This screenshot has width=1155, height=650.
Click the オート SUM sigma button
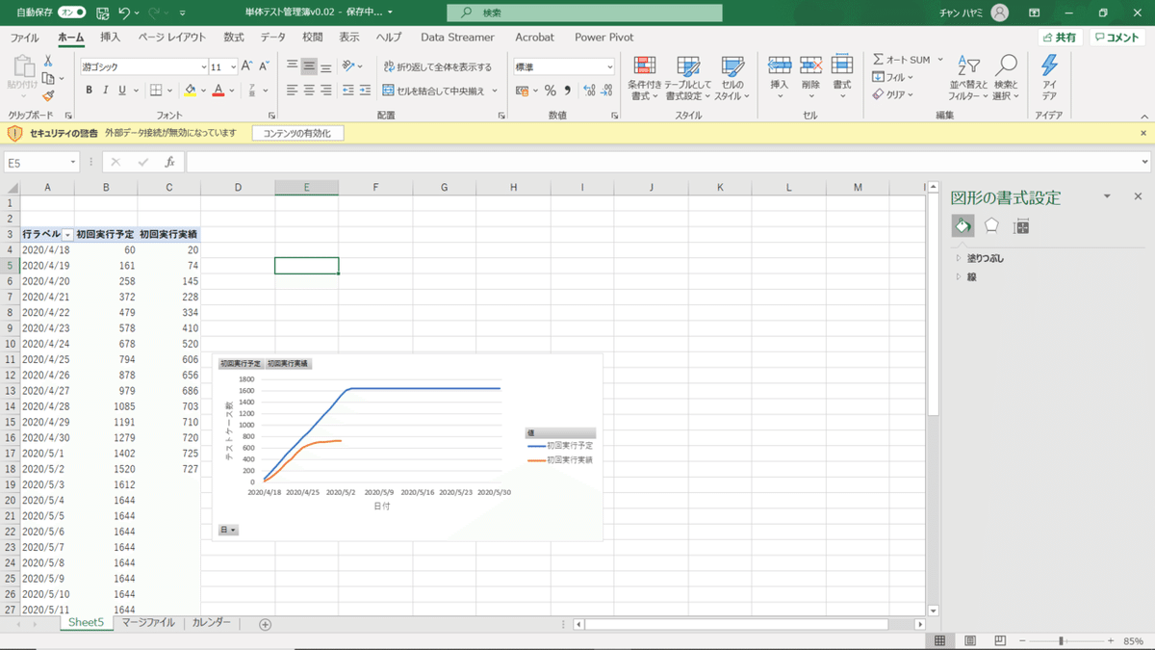(x=903, y=60)
